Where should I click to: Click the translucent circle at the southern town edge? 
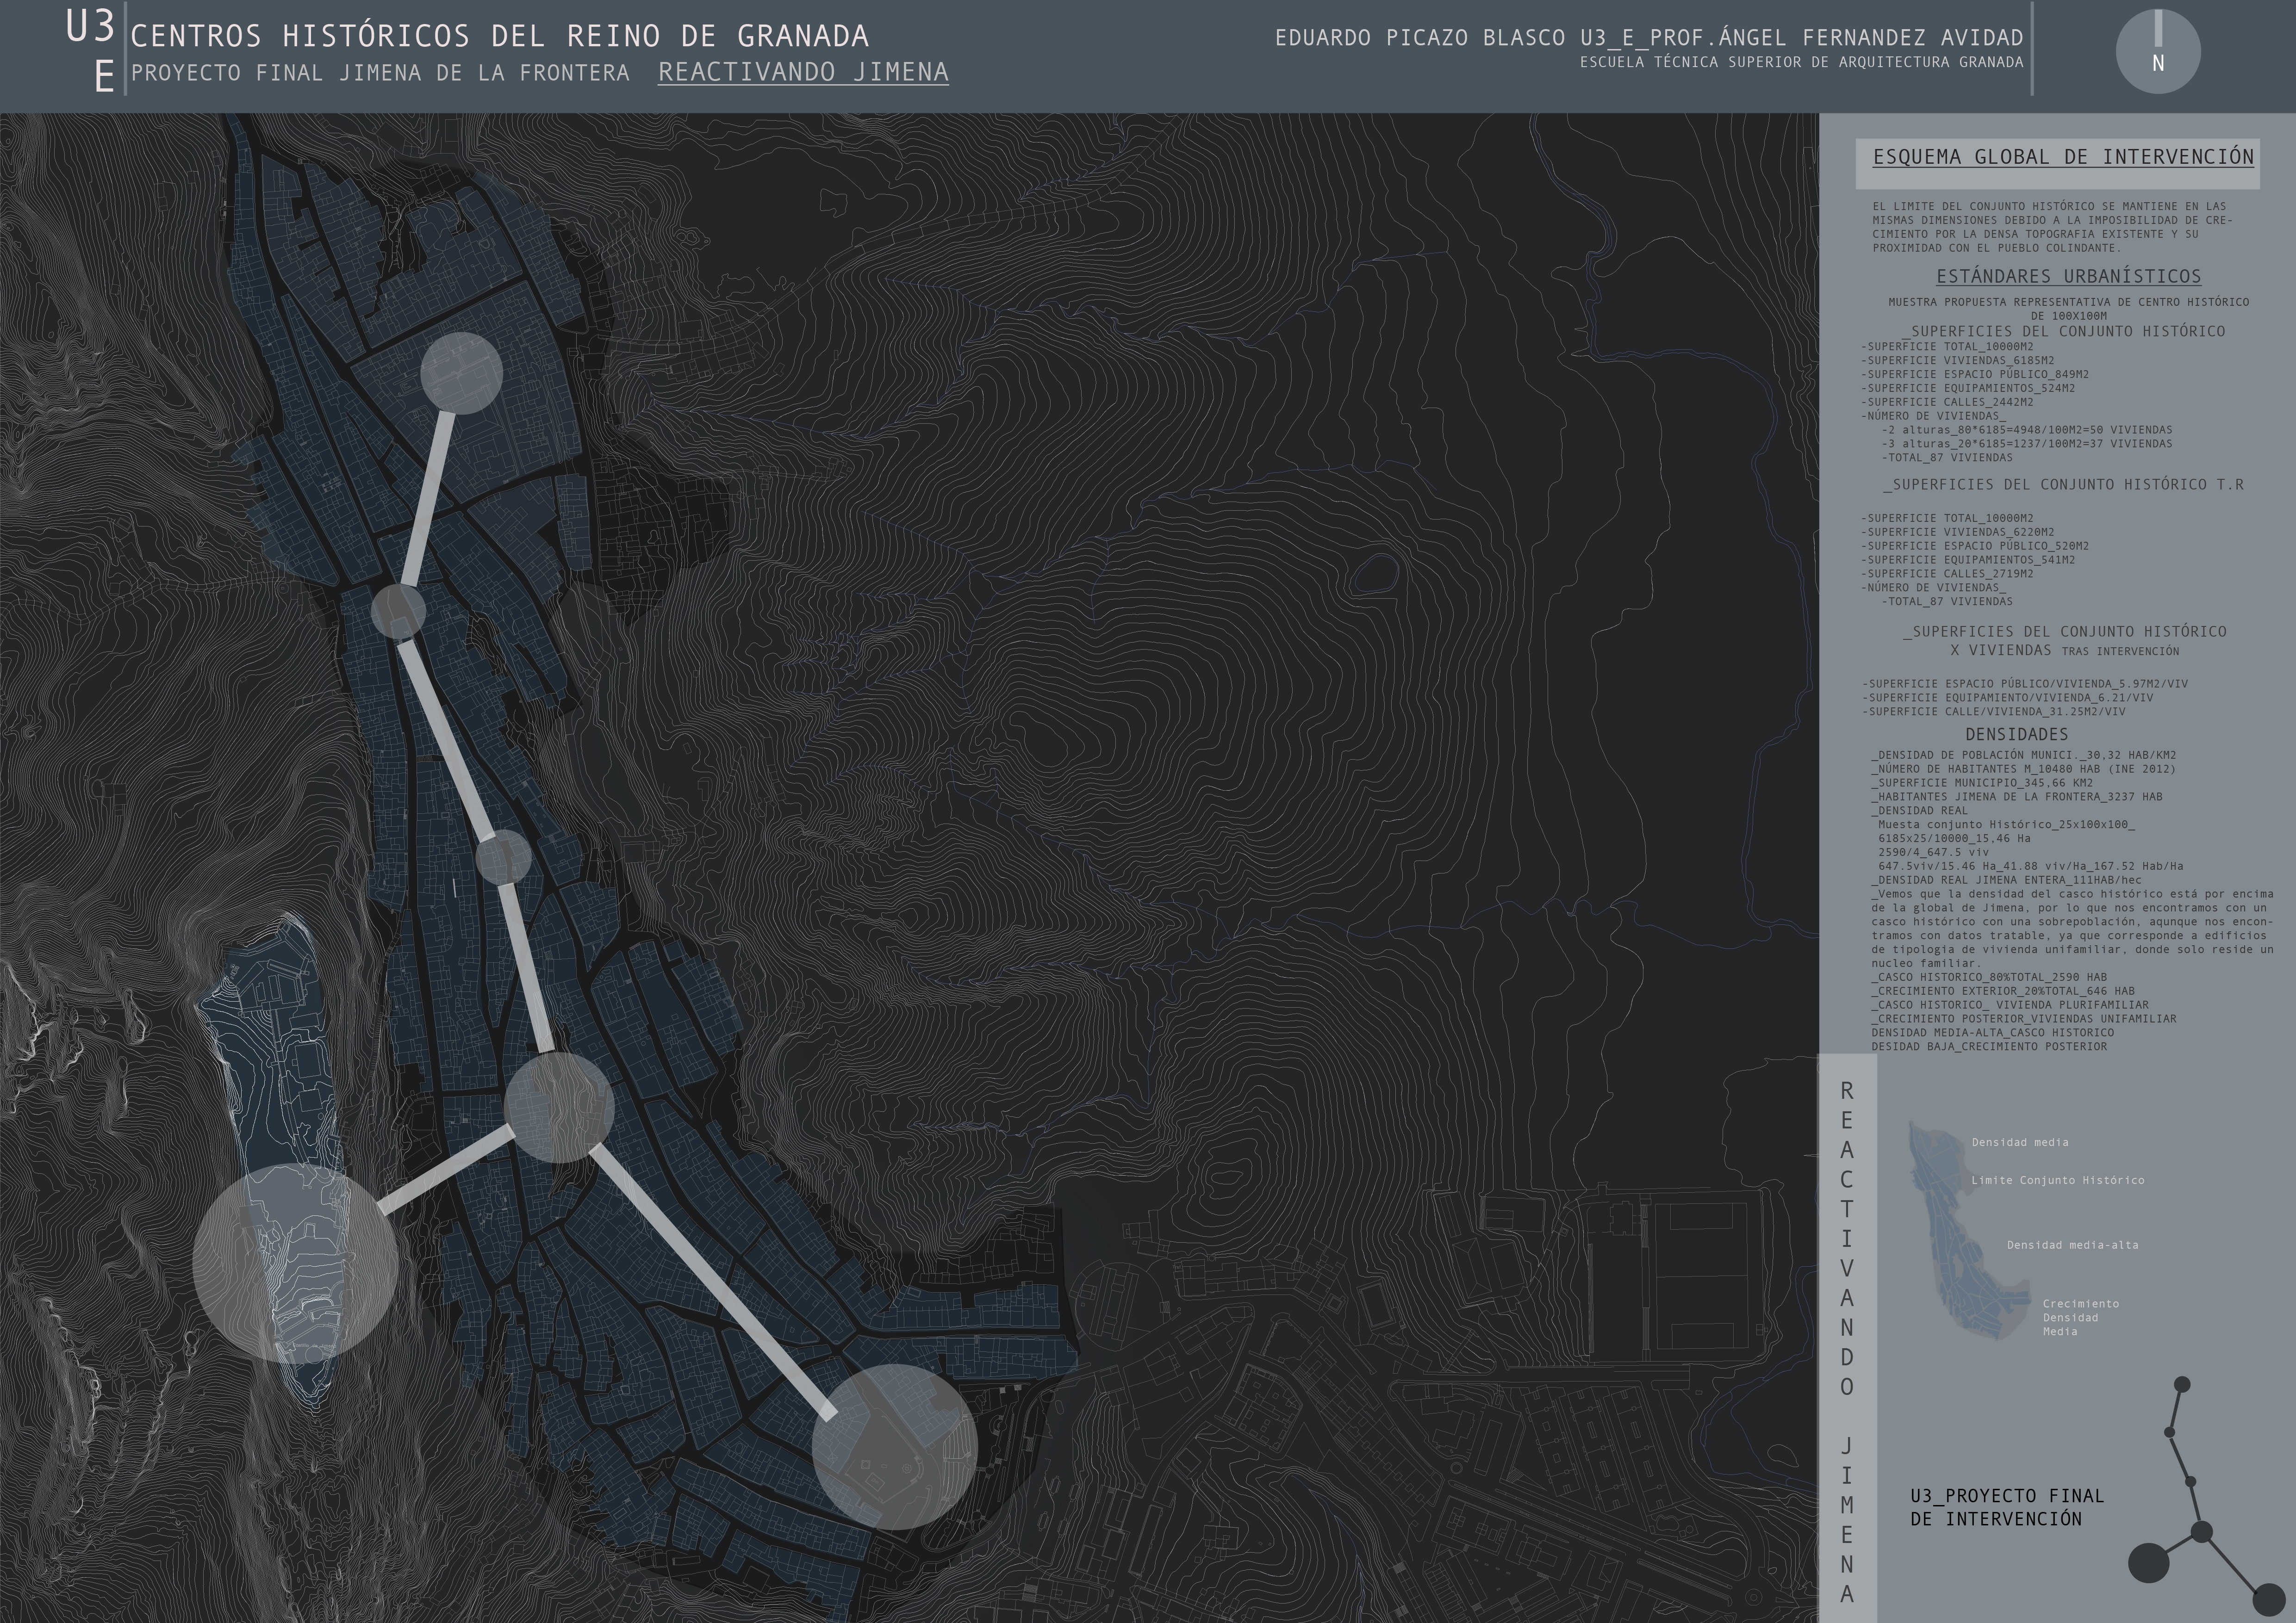pyautogui.click(x=894, y=1447)
